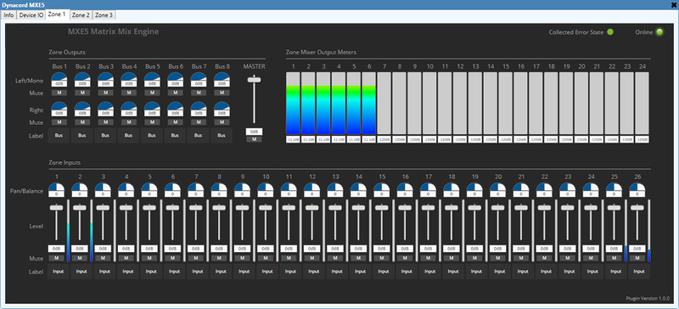Click output meter 6 bar
The height and width of the screenshot is (309, 679).
click(369, 103)
